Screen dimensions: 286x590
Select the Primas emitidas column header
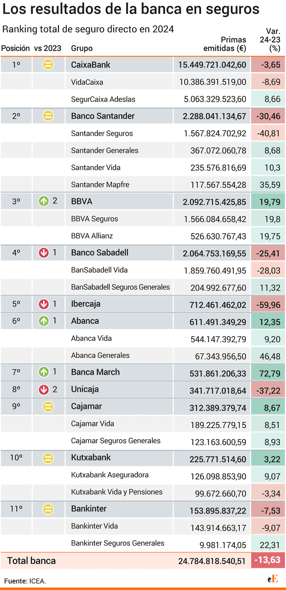[225, 44]
